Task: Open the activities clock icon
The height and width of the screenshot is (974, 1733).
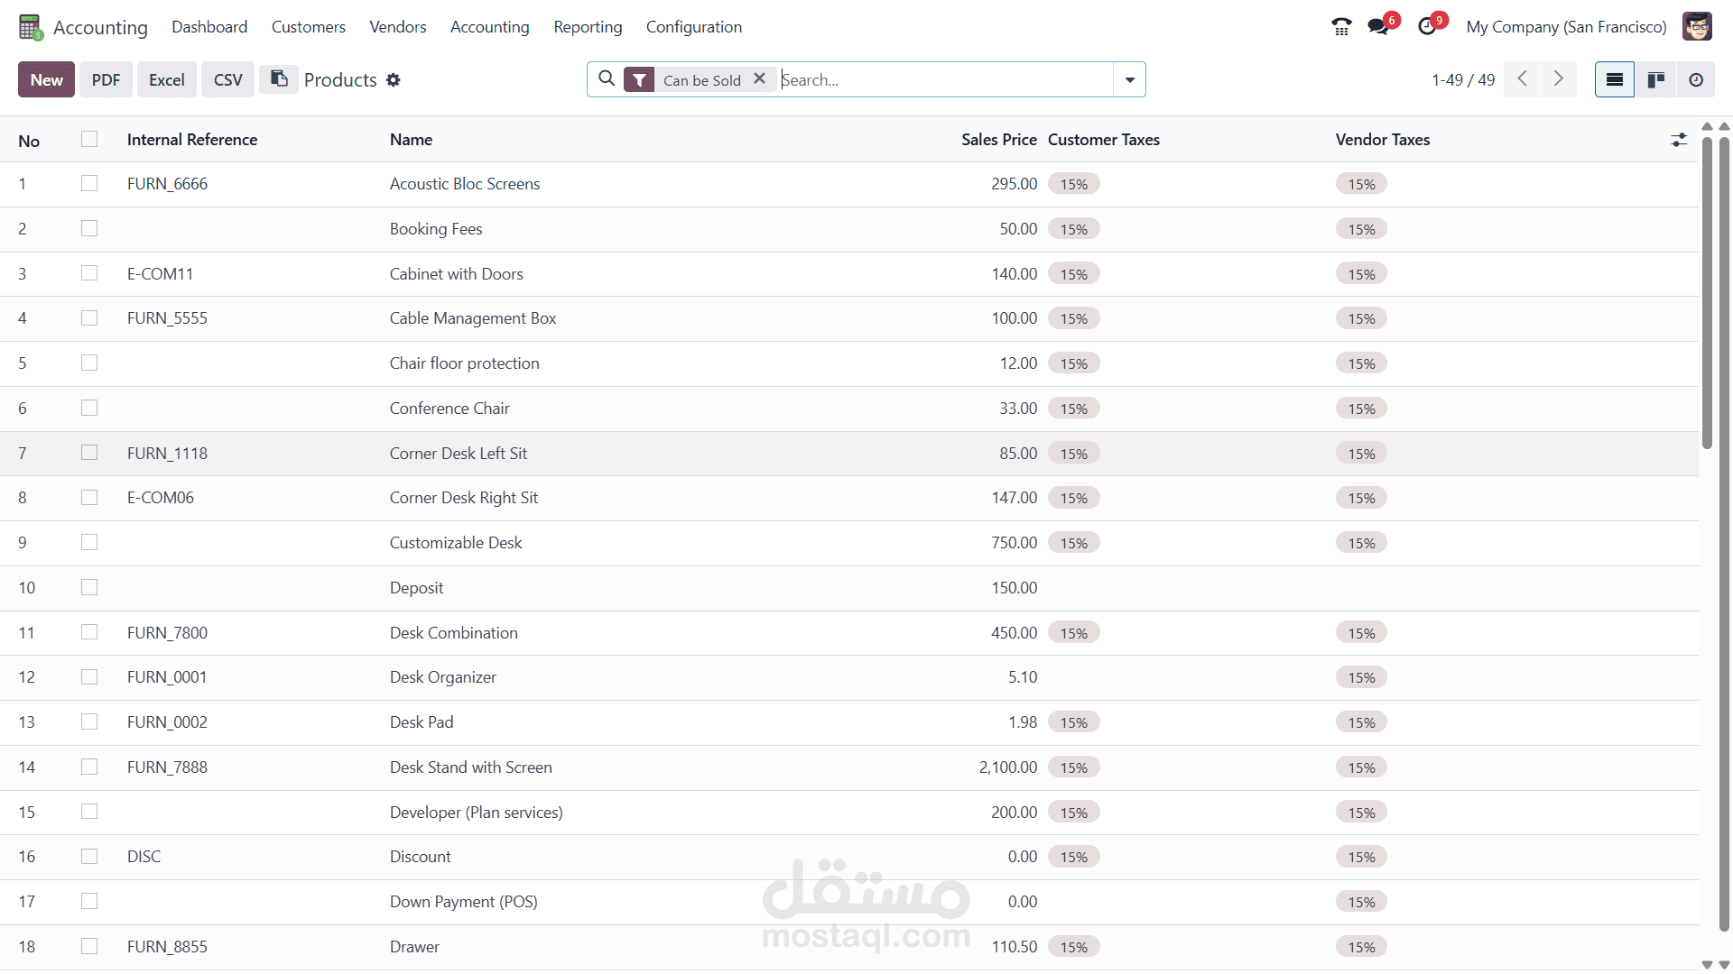Action: click(1427, 27)
